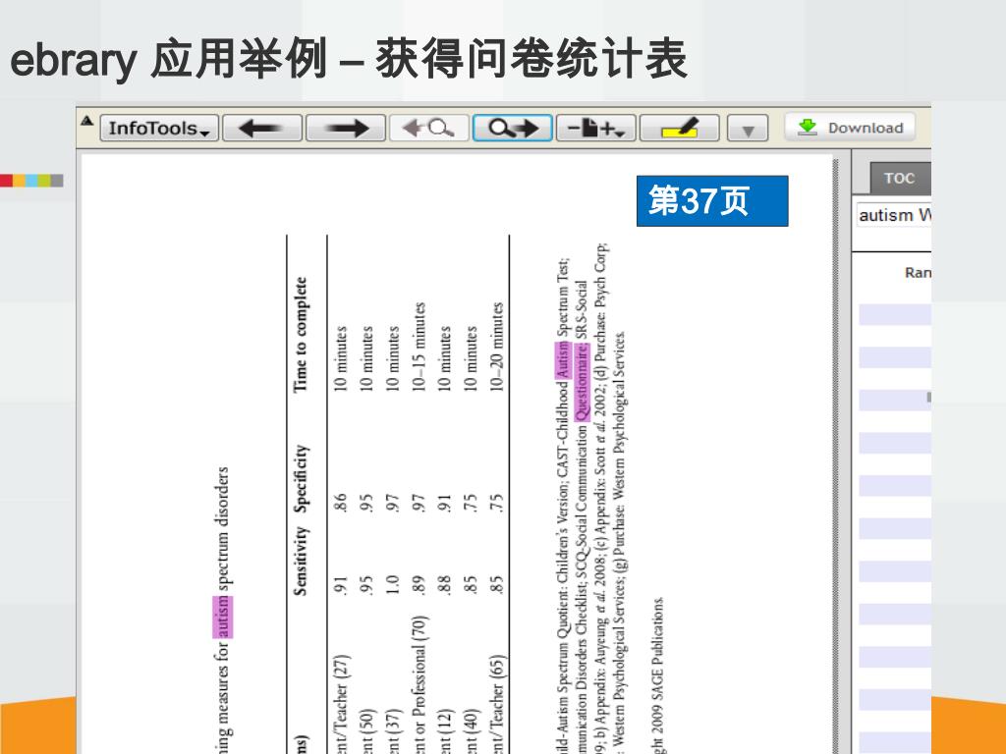The height and width of the screenshot is (754, 1006).
Task: Select the yellow highlighter tool
Action: click(680, 128)
